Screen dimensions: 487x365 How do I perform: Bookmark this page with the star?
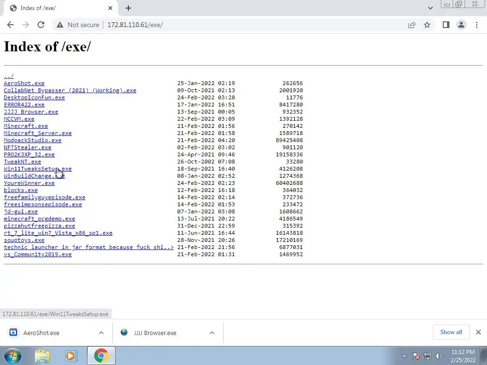[427, 25]
